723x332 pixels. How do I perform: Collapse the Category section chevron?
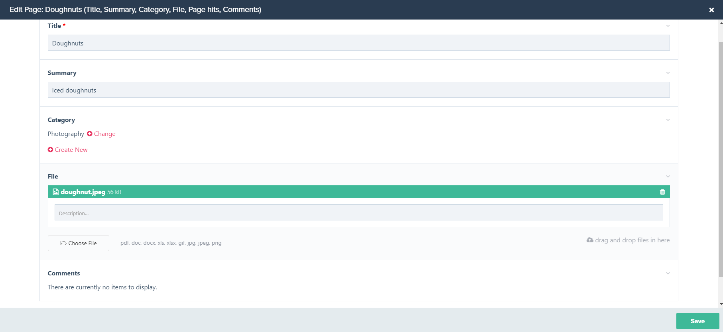[668, 120]
